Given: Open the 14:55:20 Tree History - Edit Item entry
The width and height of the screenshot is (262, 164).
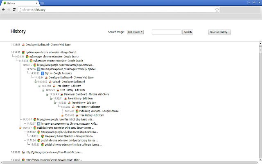Looking at the screenshot, I should point(84,102).
